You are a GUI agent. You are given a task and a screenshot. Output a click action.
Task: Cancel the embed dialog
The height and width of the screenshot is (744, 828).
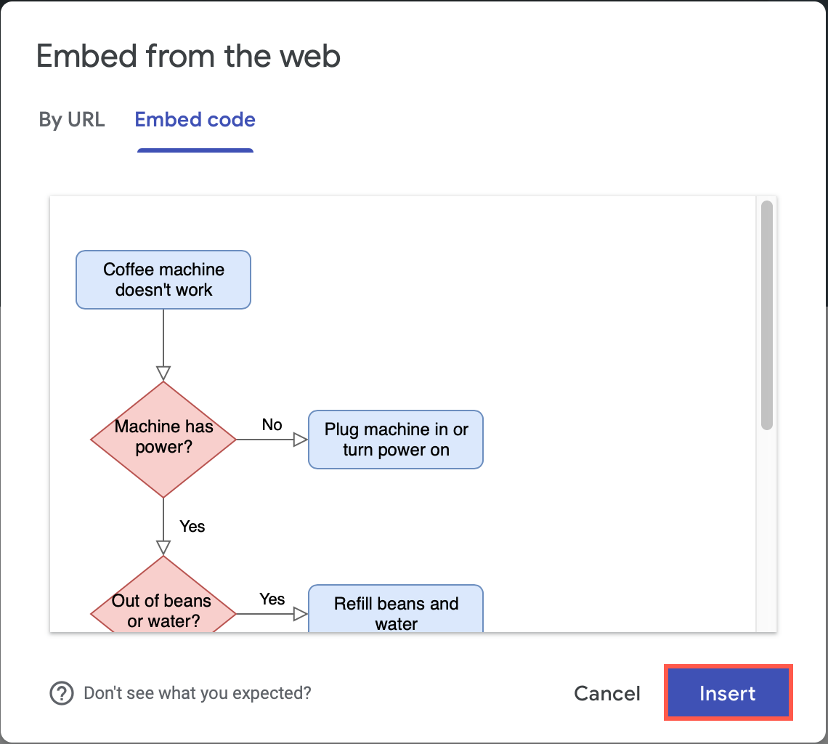(606, 693)
